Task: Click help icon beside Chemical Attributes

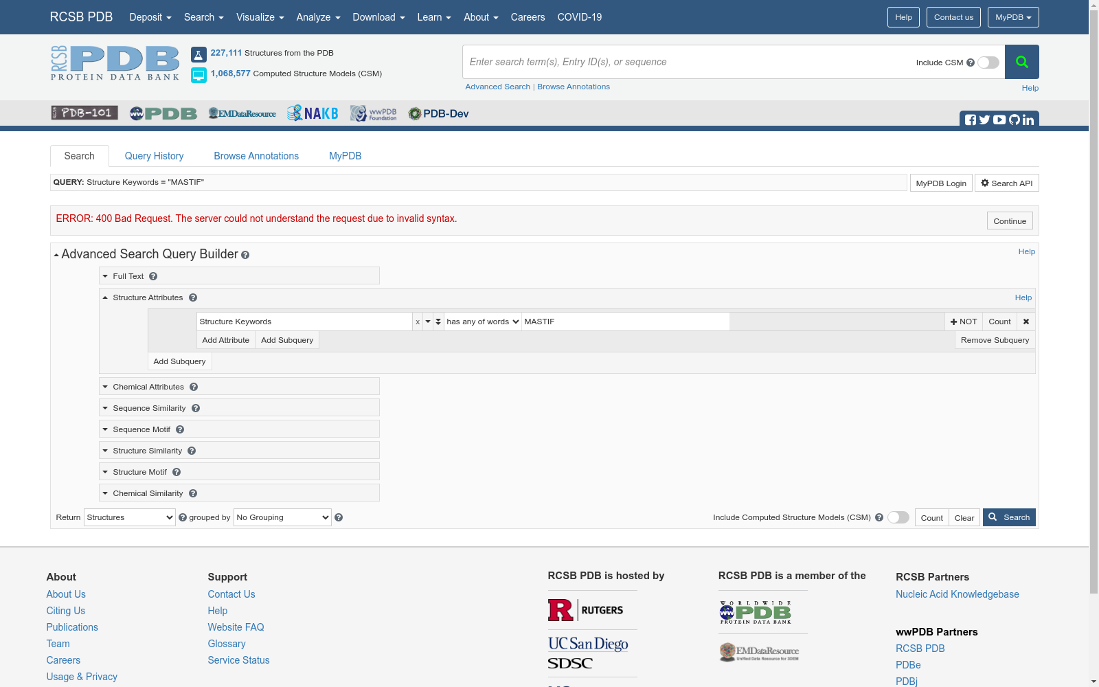Action: tap(194, 387)
